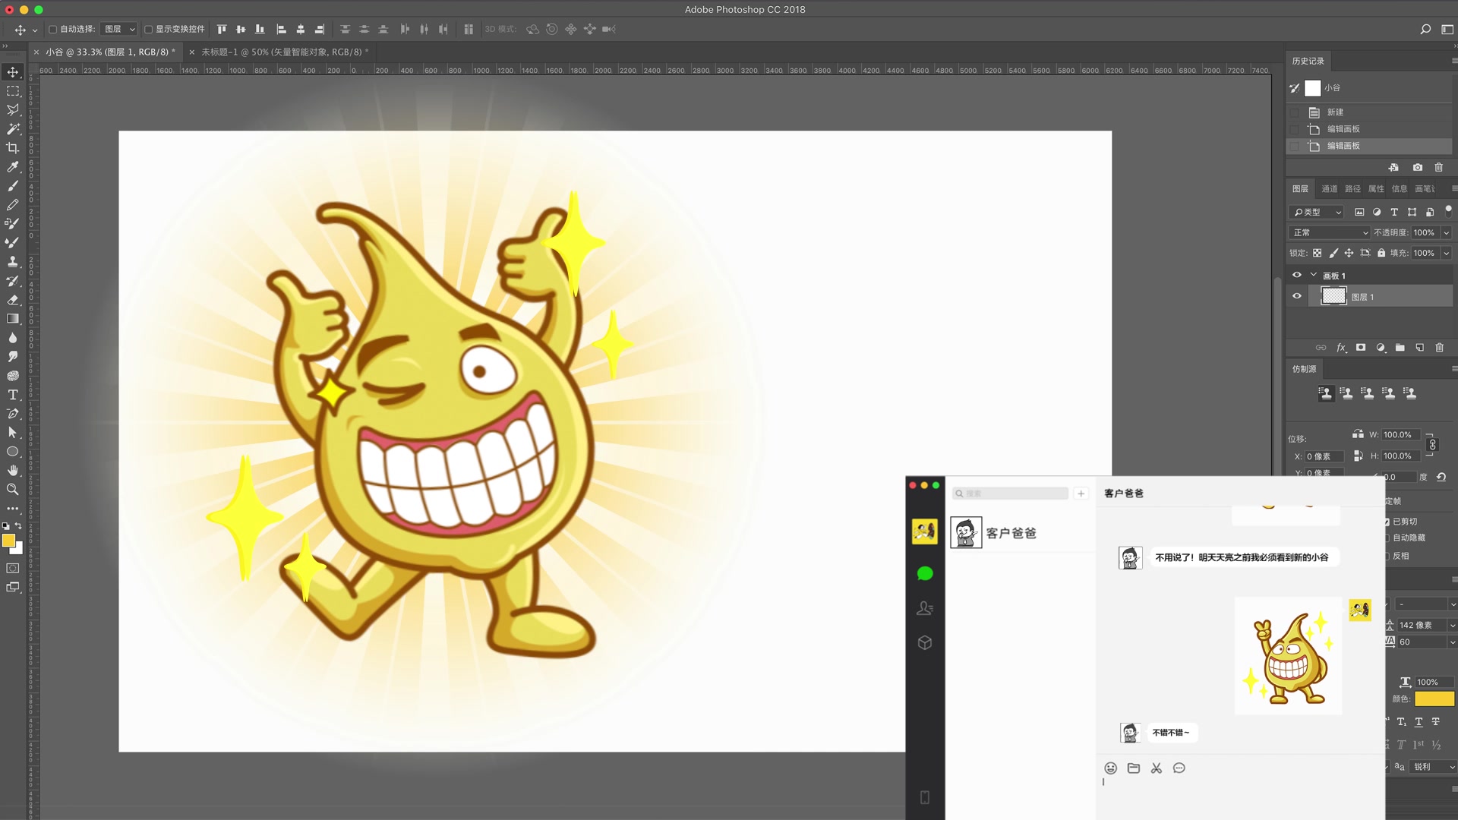Open the file folder icon in chat
The height and width of the screenshot is (820, 1458).
[1134, 768]
